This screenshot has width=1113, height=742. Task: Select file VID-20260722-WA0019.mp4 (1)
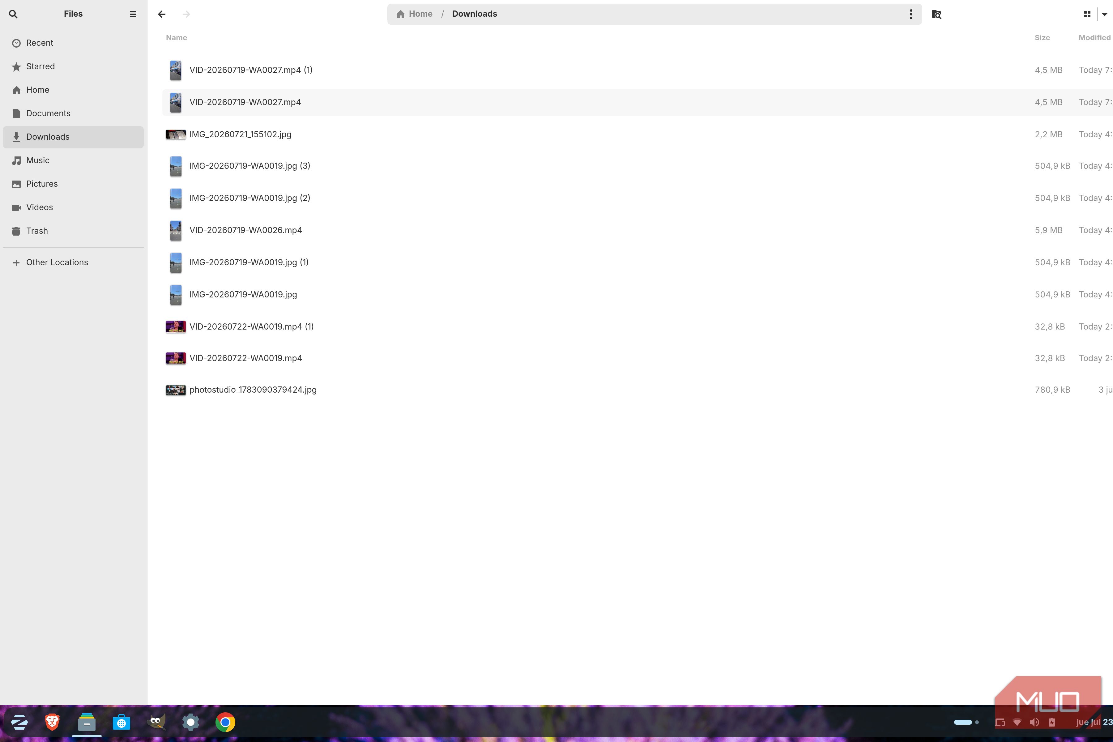pyautogui.click(x=637, y=327)
